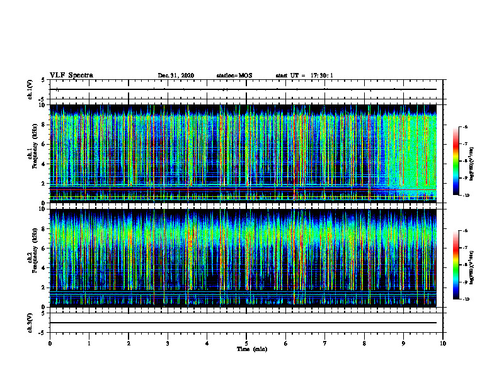Screen dimensions: 499x385
Task: Click time axis tick label "3"
Action: coord(168,343)
